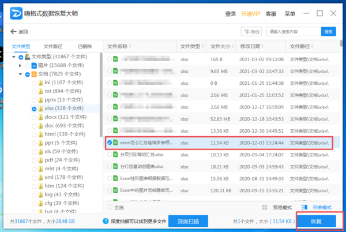
Task: Switch to the 文件路径 tab
Action: pos(53,46)
